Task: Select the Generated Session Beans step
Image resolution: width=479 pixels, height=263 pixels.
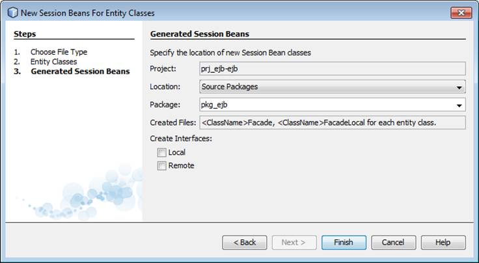Action: (80, 71)
